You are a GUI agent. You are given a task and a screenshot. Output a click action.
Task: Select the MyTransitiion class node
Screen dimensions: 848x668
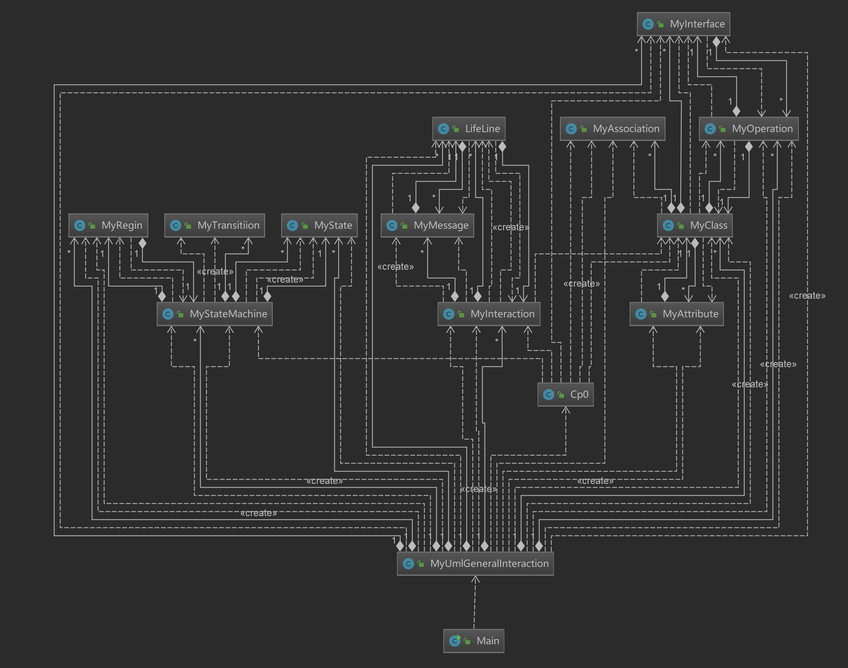point(228,225)
